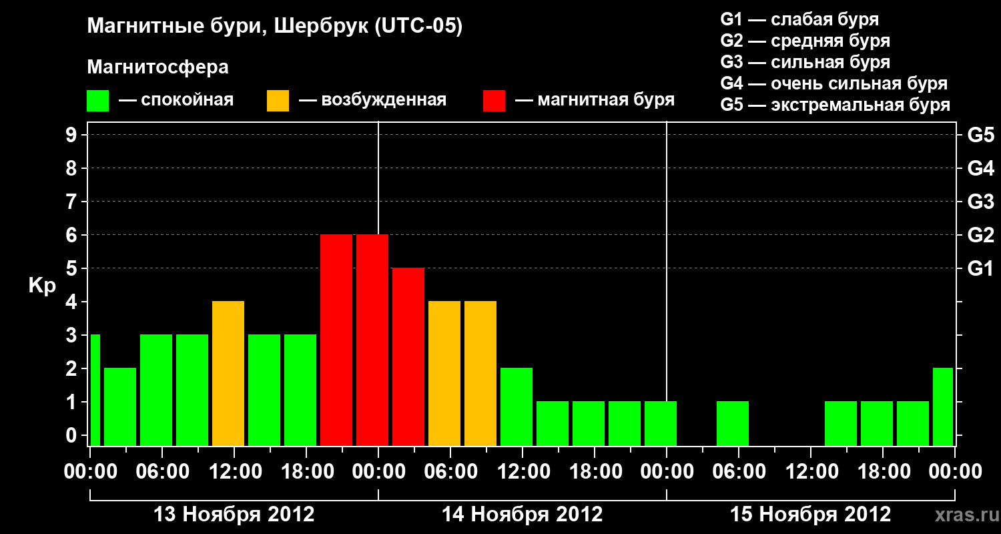Viewport: 1001px width, 534px height.
Task: Click the 'G2' label on the right axis
Action: 980,235
